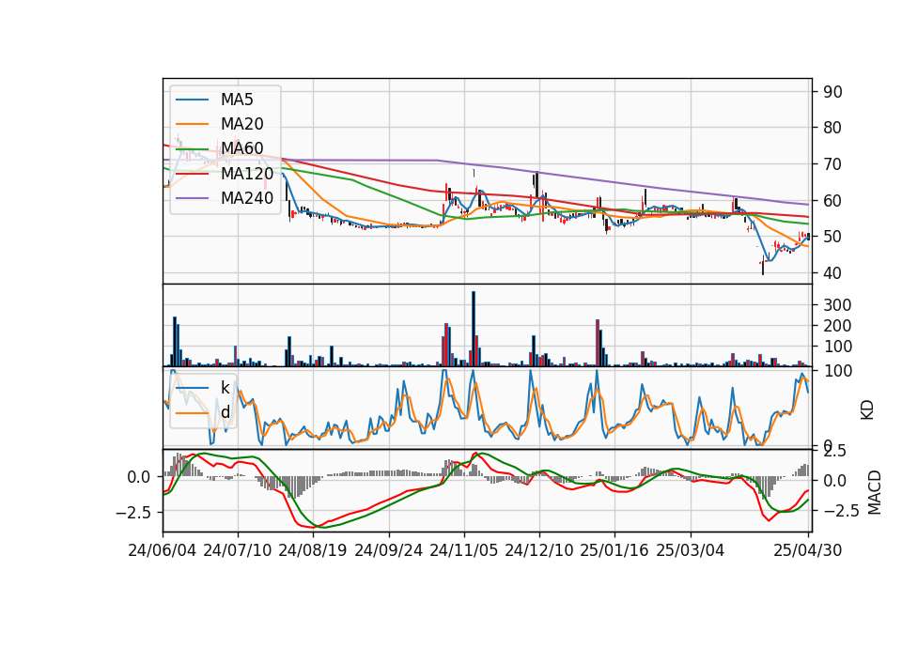Click the 24/12/10 date label
This screenshot has height=648, width=902.
(x=539, y=550)
